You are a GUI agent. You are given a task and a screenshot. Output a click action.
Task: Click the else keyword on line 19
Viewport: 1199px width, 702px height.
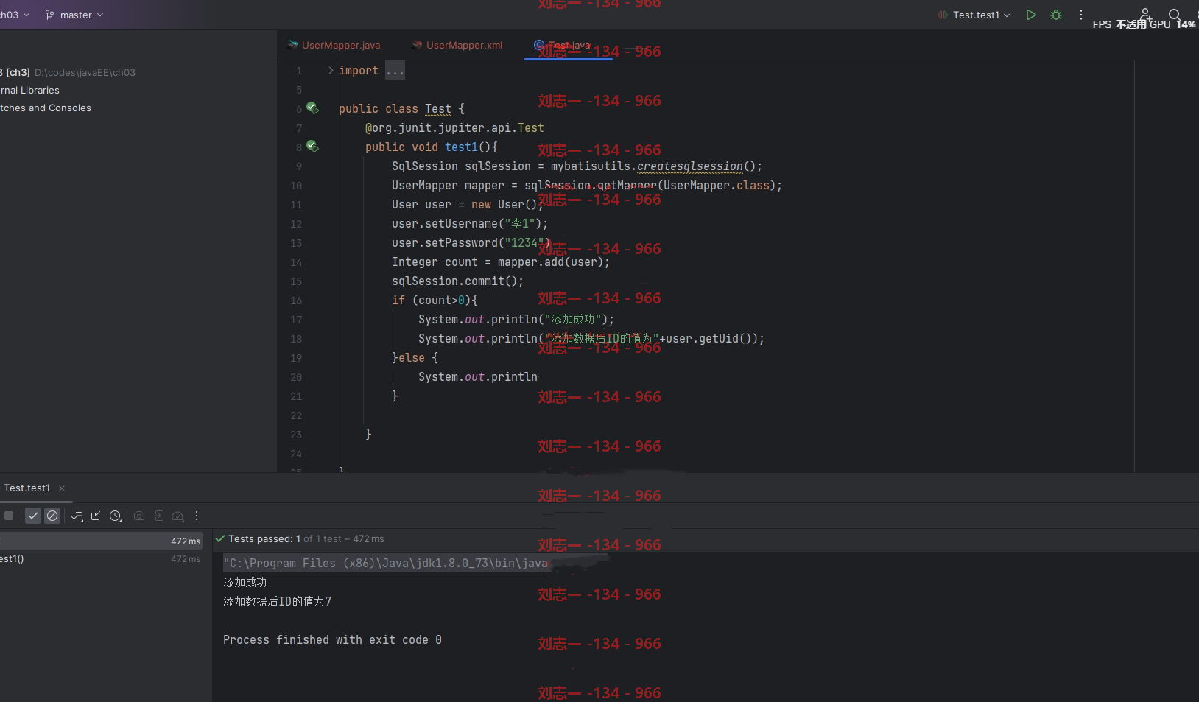tap(412, 357)
